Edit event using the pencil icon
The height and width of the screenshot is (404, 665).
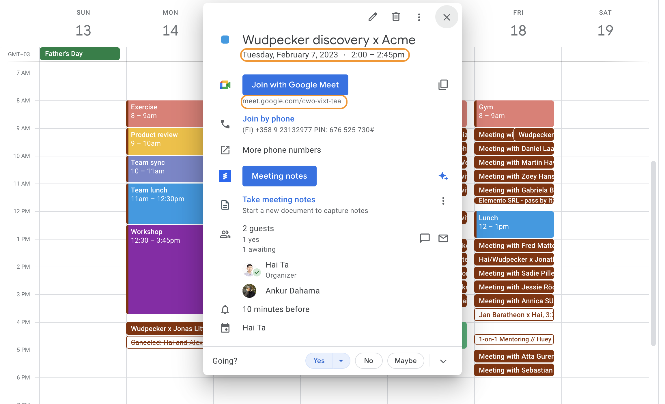tap(373, 17)
